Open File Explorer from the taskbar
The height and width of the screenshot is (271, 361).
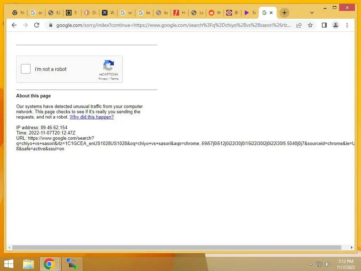click(28, 264)
